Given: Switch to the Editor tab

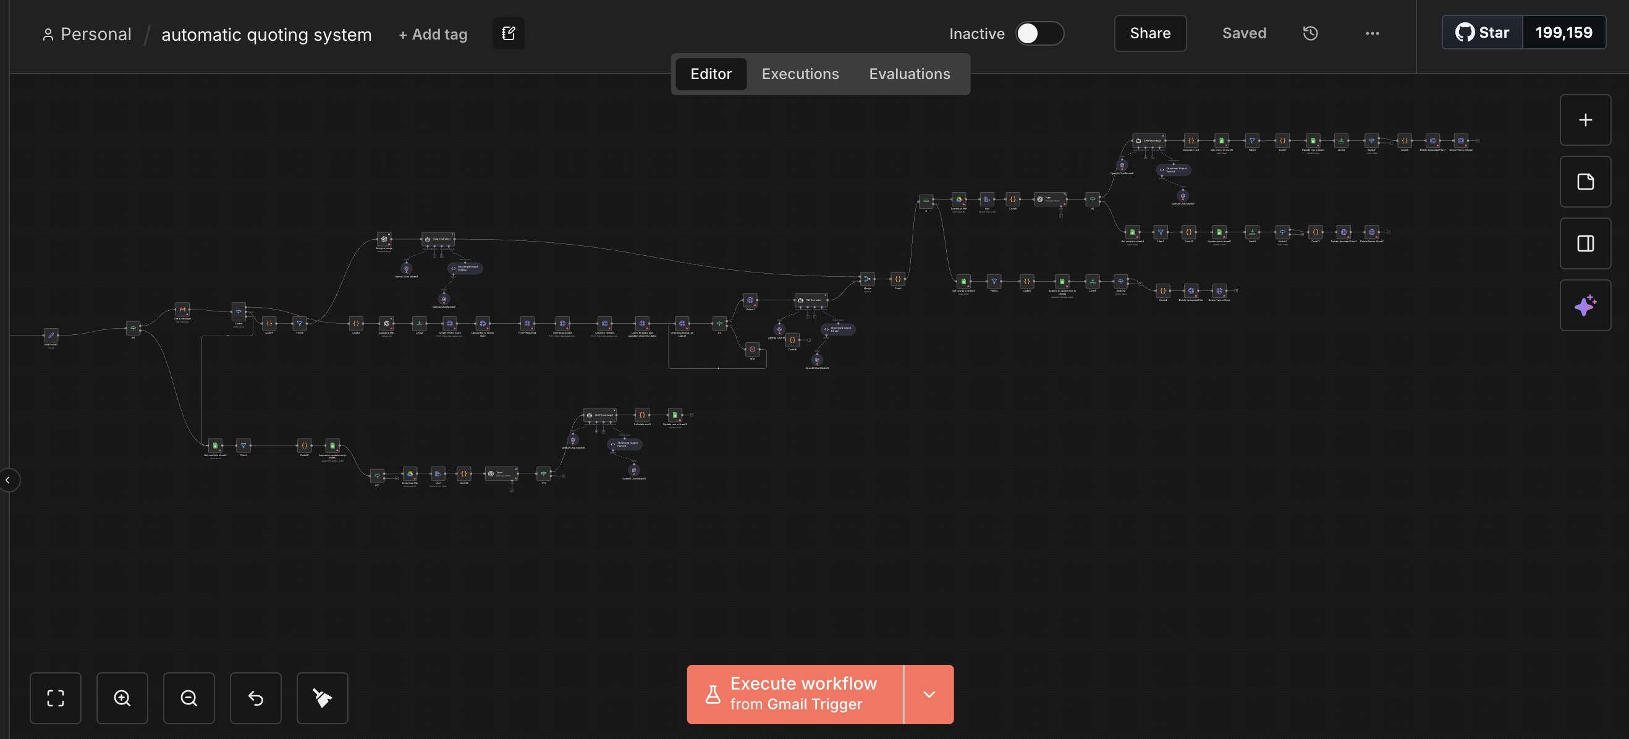Looking at the screenshot, I should [711, 74].
